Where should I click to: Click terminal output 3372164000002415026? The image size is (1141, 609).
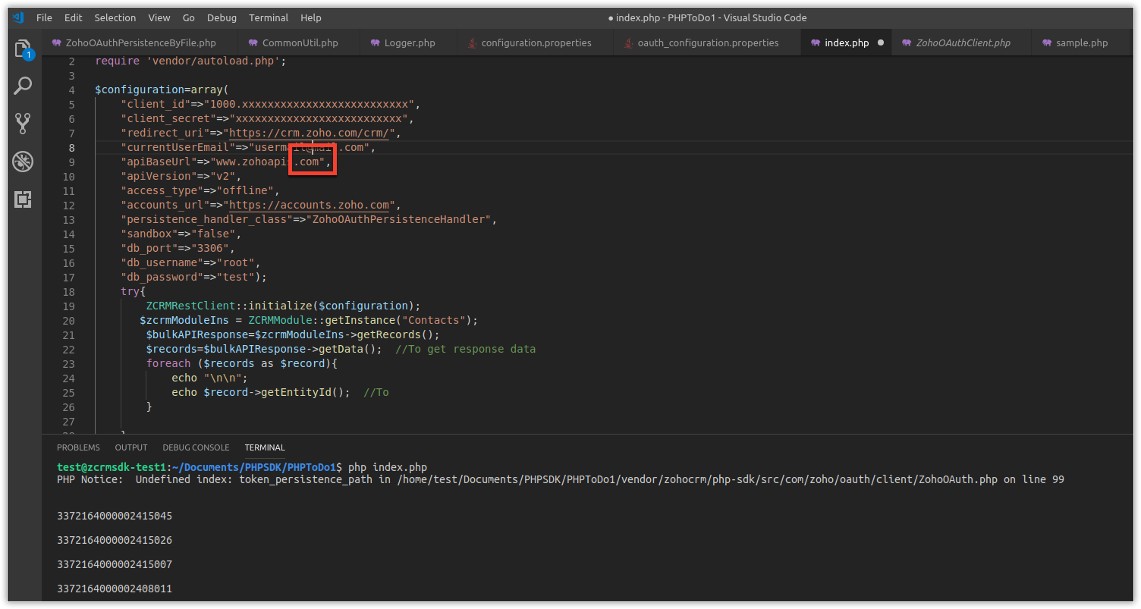click(x=115, y=540)
